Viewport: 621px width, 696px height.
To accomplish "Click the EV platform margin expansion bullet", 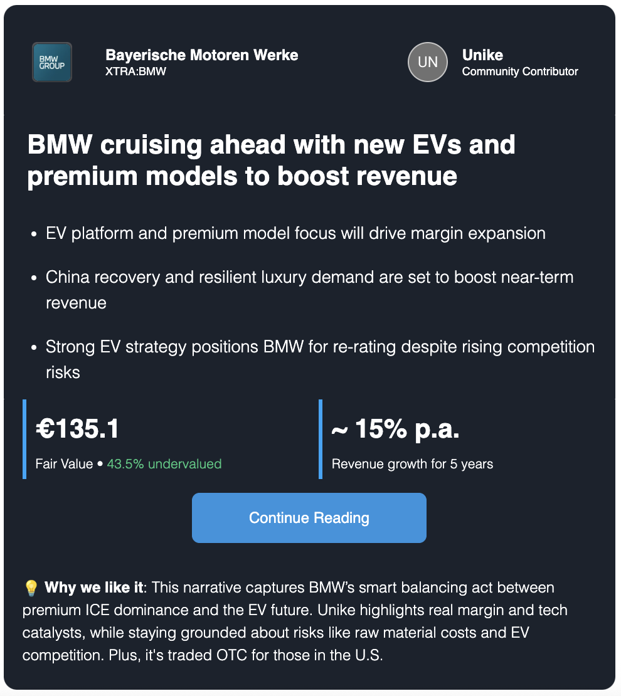I will coord(295,233).
